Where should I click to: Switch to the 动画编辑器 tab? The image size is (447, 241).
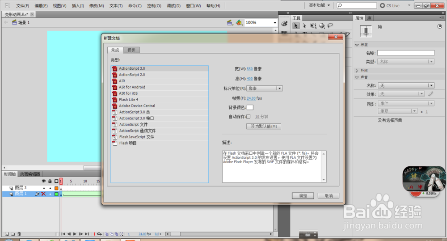pyautogui.click(x=30, y=174)
